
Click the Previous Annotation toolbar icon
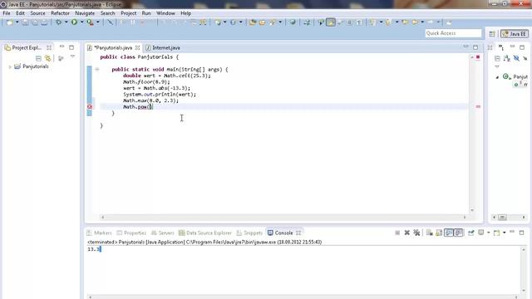(x=388, y=22)
